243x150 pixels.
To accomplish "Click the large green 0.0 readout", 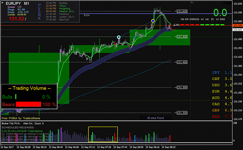I will pyautogui.click(x=220, y=12).
